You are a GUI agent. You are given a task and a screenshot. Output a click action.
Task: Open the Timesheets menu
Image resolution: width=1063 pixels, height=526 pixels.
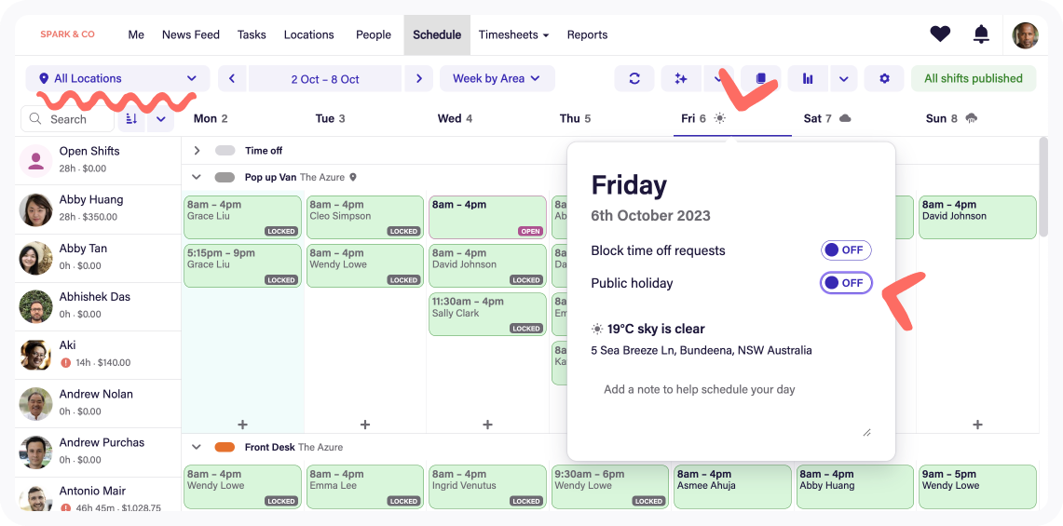pyautogui.click(x=513, y=34)
